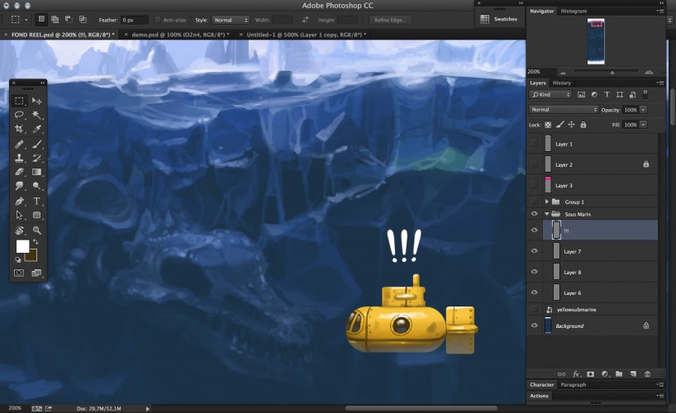Lock transparent pixels in Layers panel
The height and width of the screenshot is (413, 676).
tap(548, 125)
